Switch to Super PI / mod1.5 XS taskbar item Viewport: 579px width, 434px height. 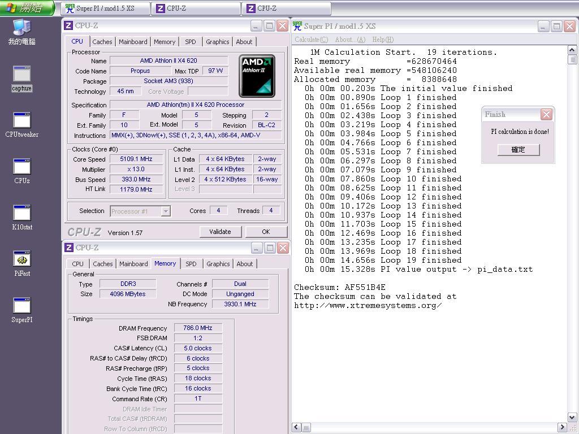(x=105, y=8)
